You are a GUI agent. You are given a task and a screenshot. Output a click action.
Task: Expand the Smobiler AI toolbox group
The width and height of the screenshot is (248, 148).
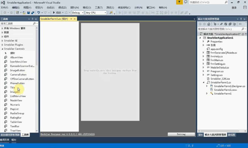(2, 41)
